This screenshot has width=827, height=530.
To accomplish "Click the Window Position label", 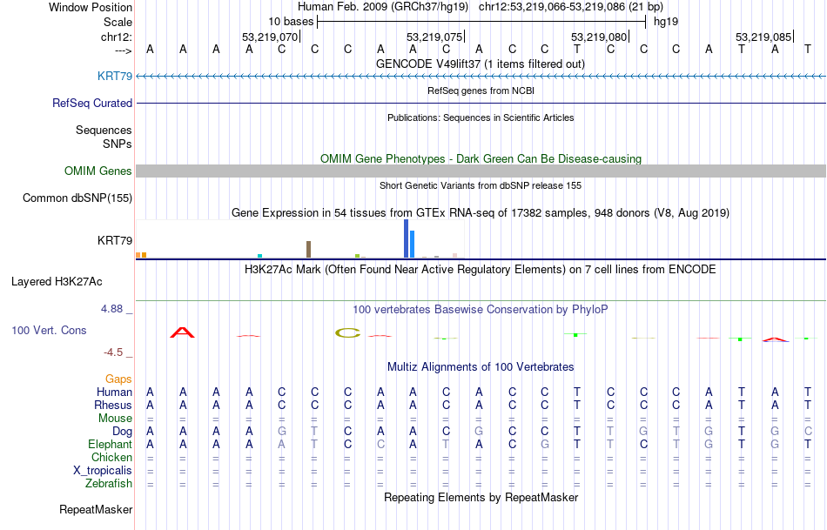I will [91, 7].
